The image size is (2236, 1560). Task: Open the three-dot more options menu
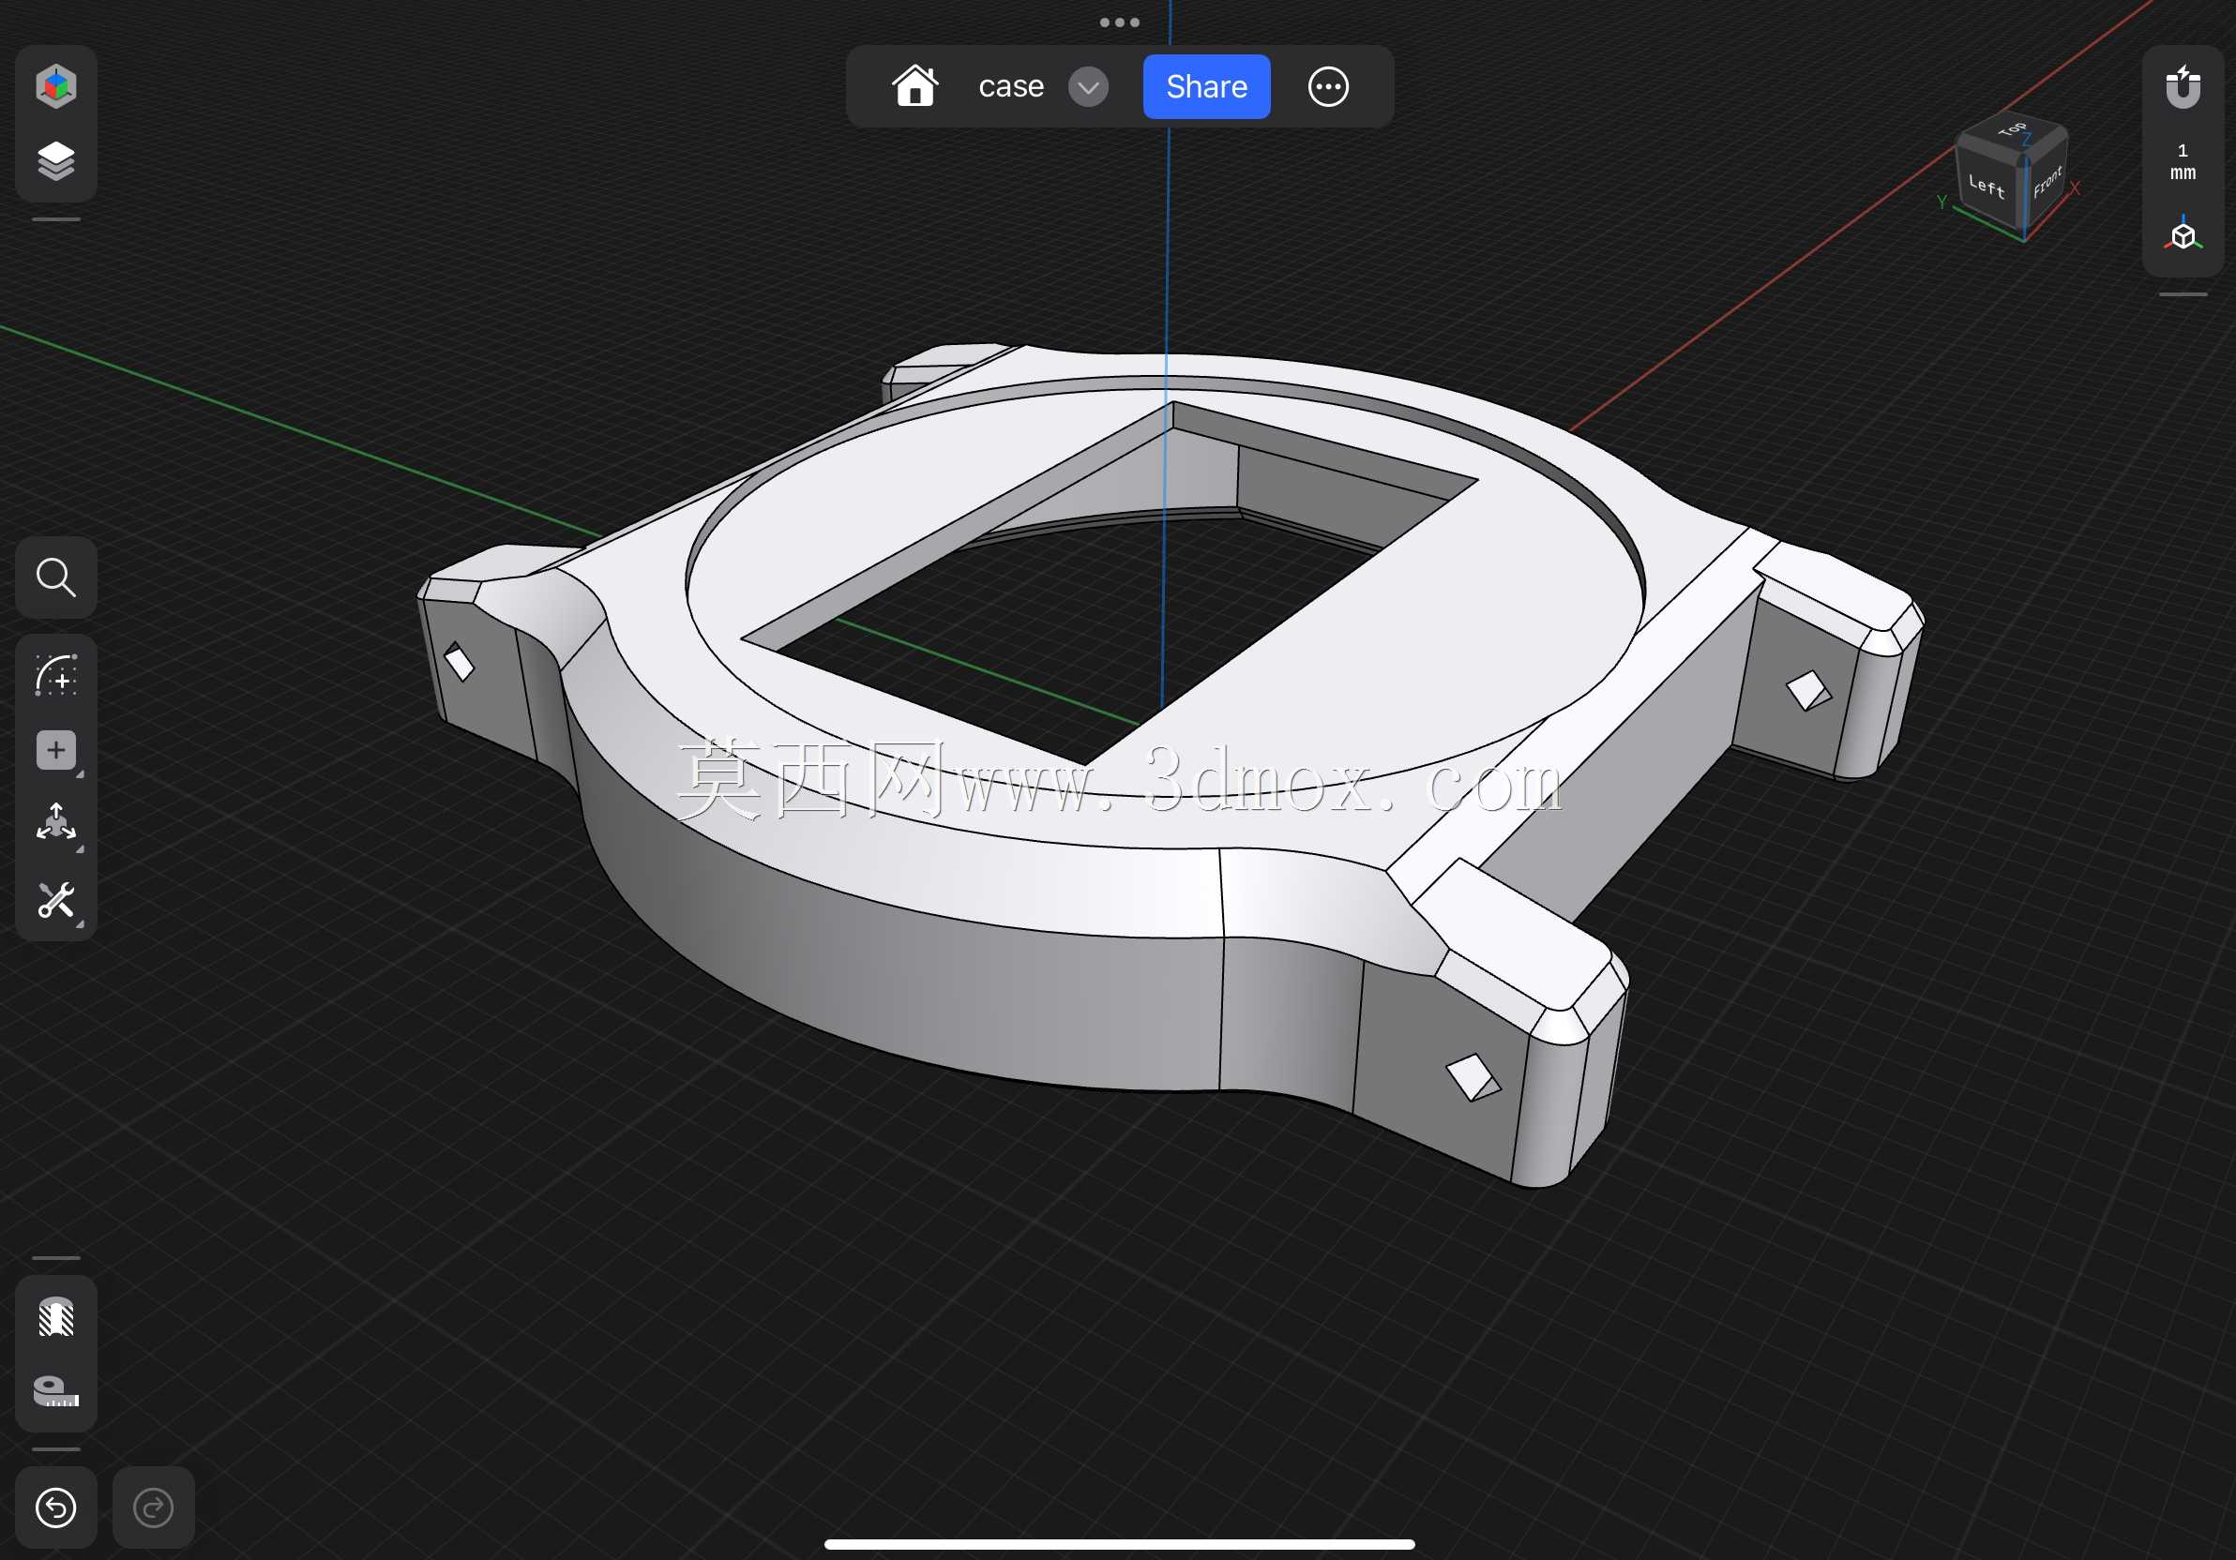tap(1328, 86)
